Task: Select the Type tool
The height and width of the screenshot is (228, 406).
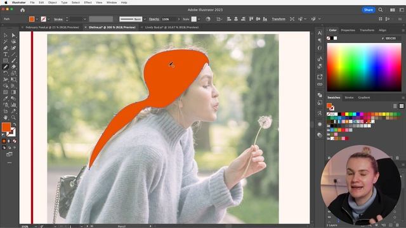Action: pyautogui.click(x=6, y=54)
